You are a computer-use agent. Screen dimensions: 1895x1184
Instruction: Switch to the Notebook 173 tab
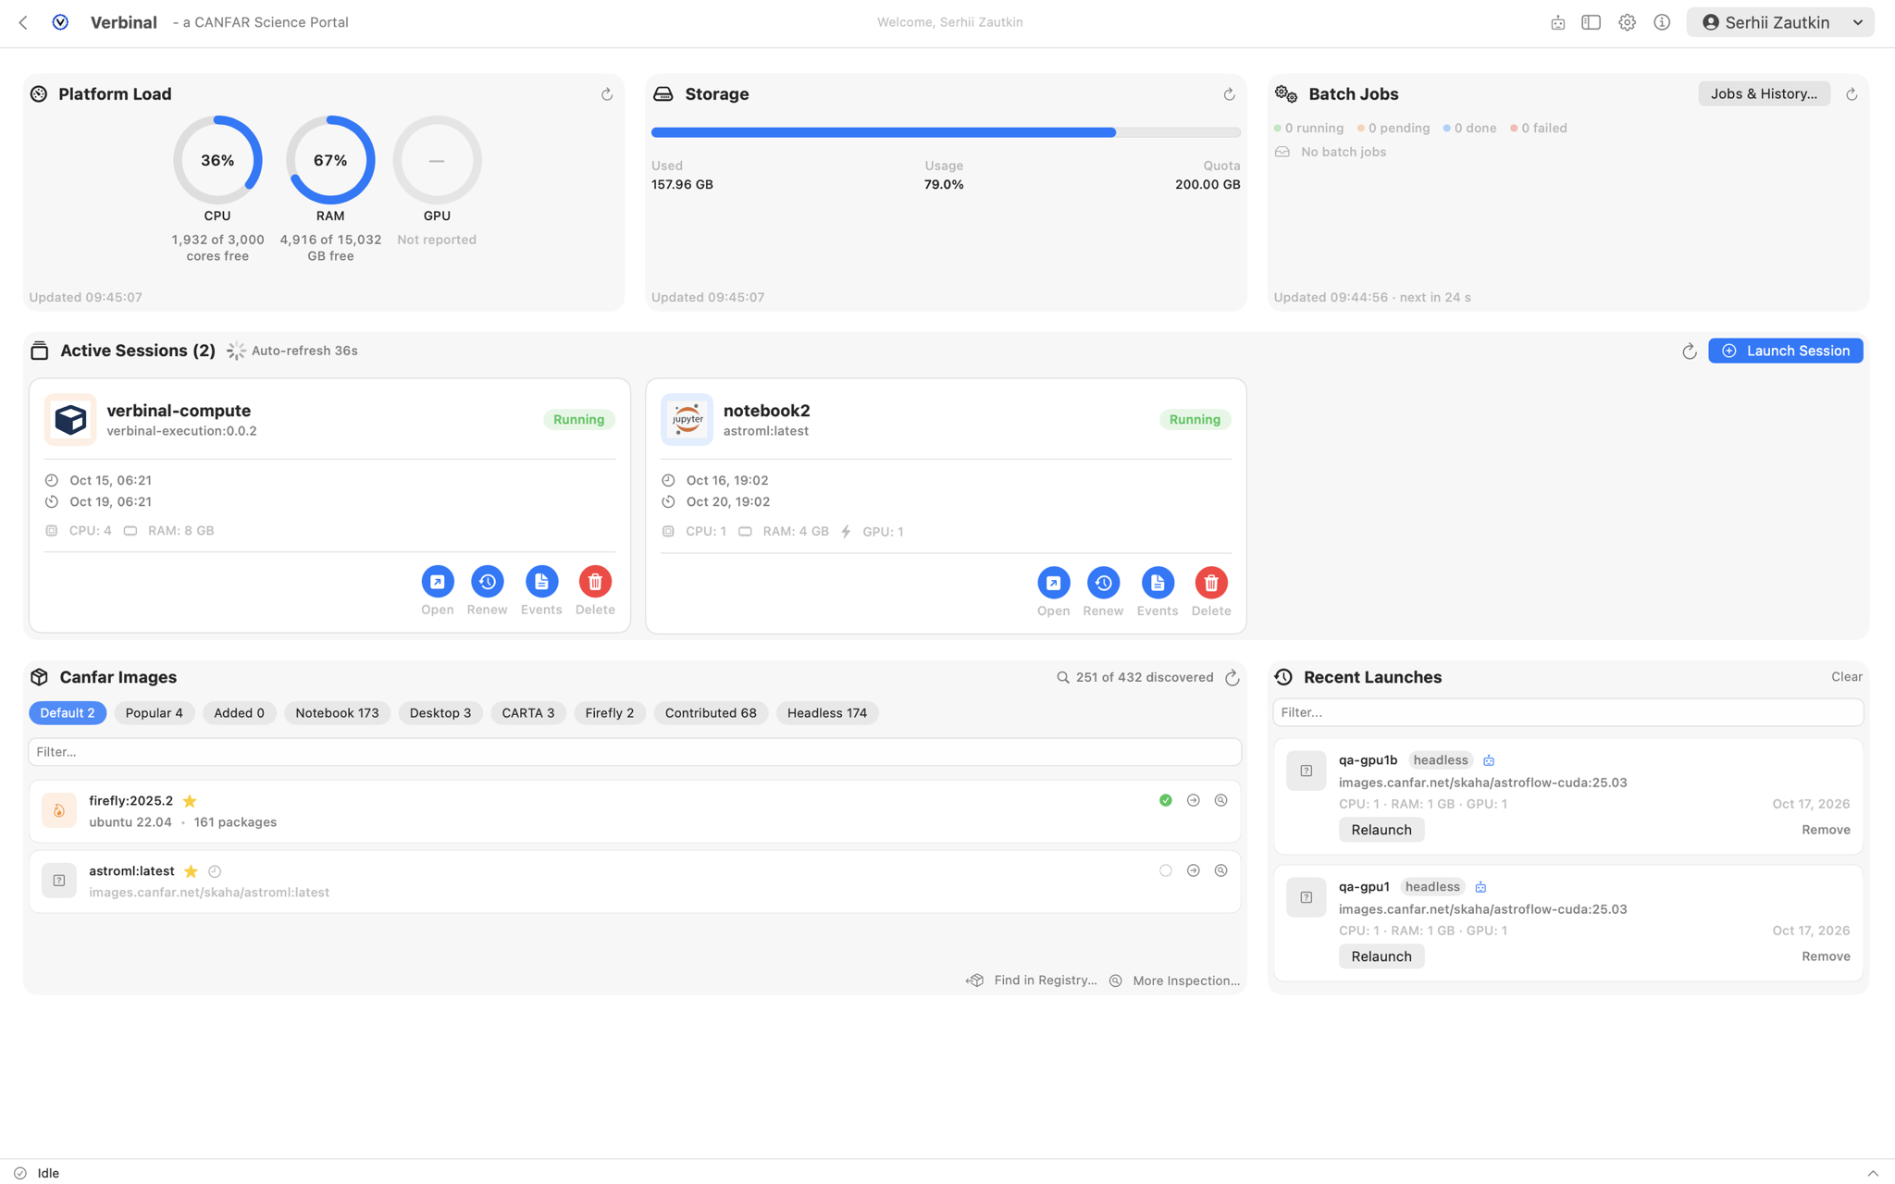click(x=337, y=713)
